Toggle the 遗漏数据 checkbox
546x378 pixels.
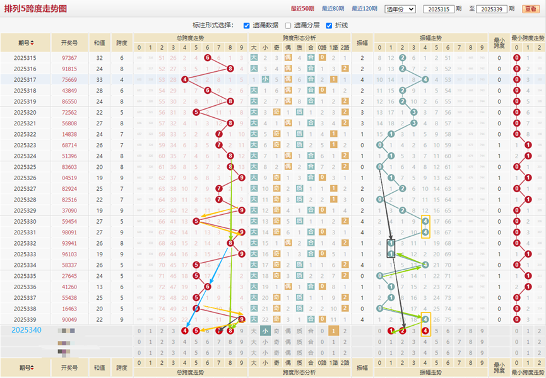[x=247, y=25]
